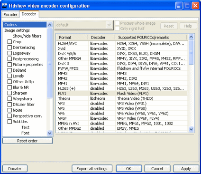Enable Picture properties checkbox

pyautogui.click(x=9, y=65)
